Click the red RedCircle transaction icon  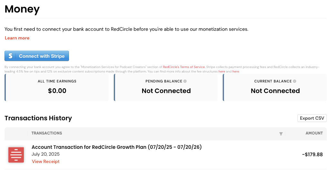[16, 155]
